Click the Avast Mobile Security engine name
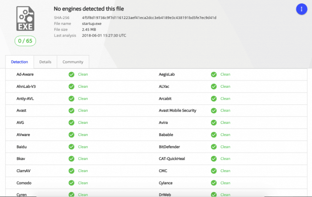 point(177,110)
